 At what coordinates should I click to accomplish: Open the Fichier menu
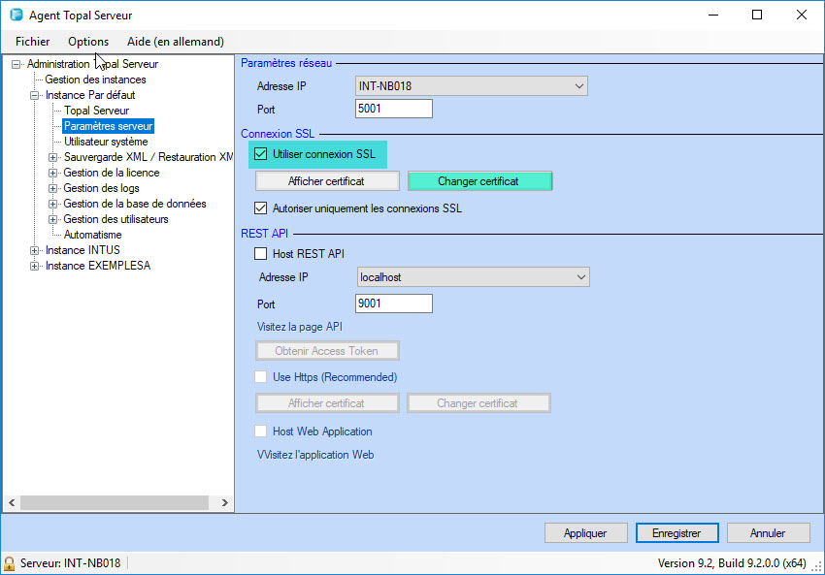pyautogui.click(x=32, y=42)
